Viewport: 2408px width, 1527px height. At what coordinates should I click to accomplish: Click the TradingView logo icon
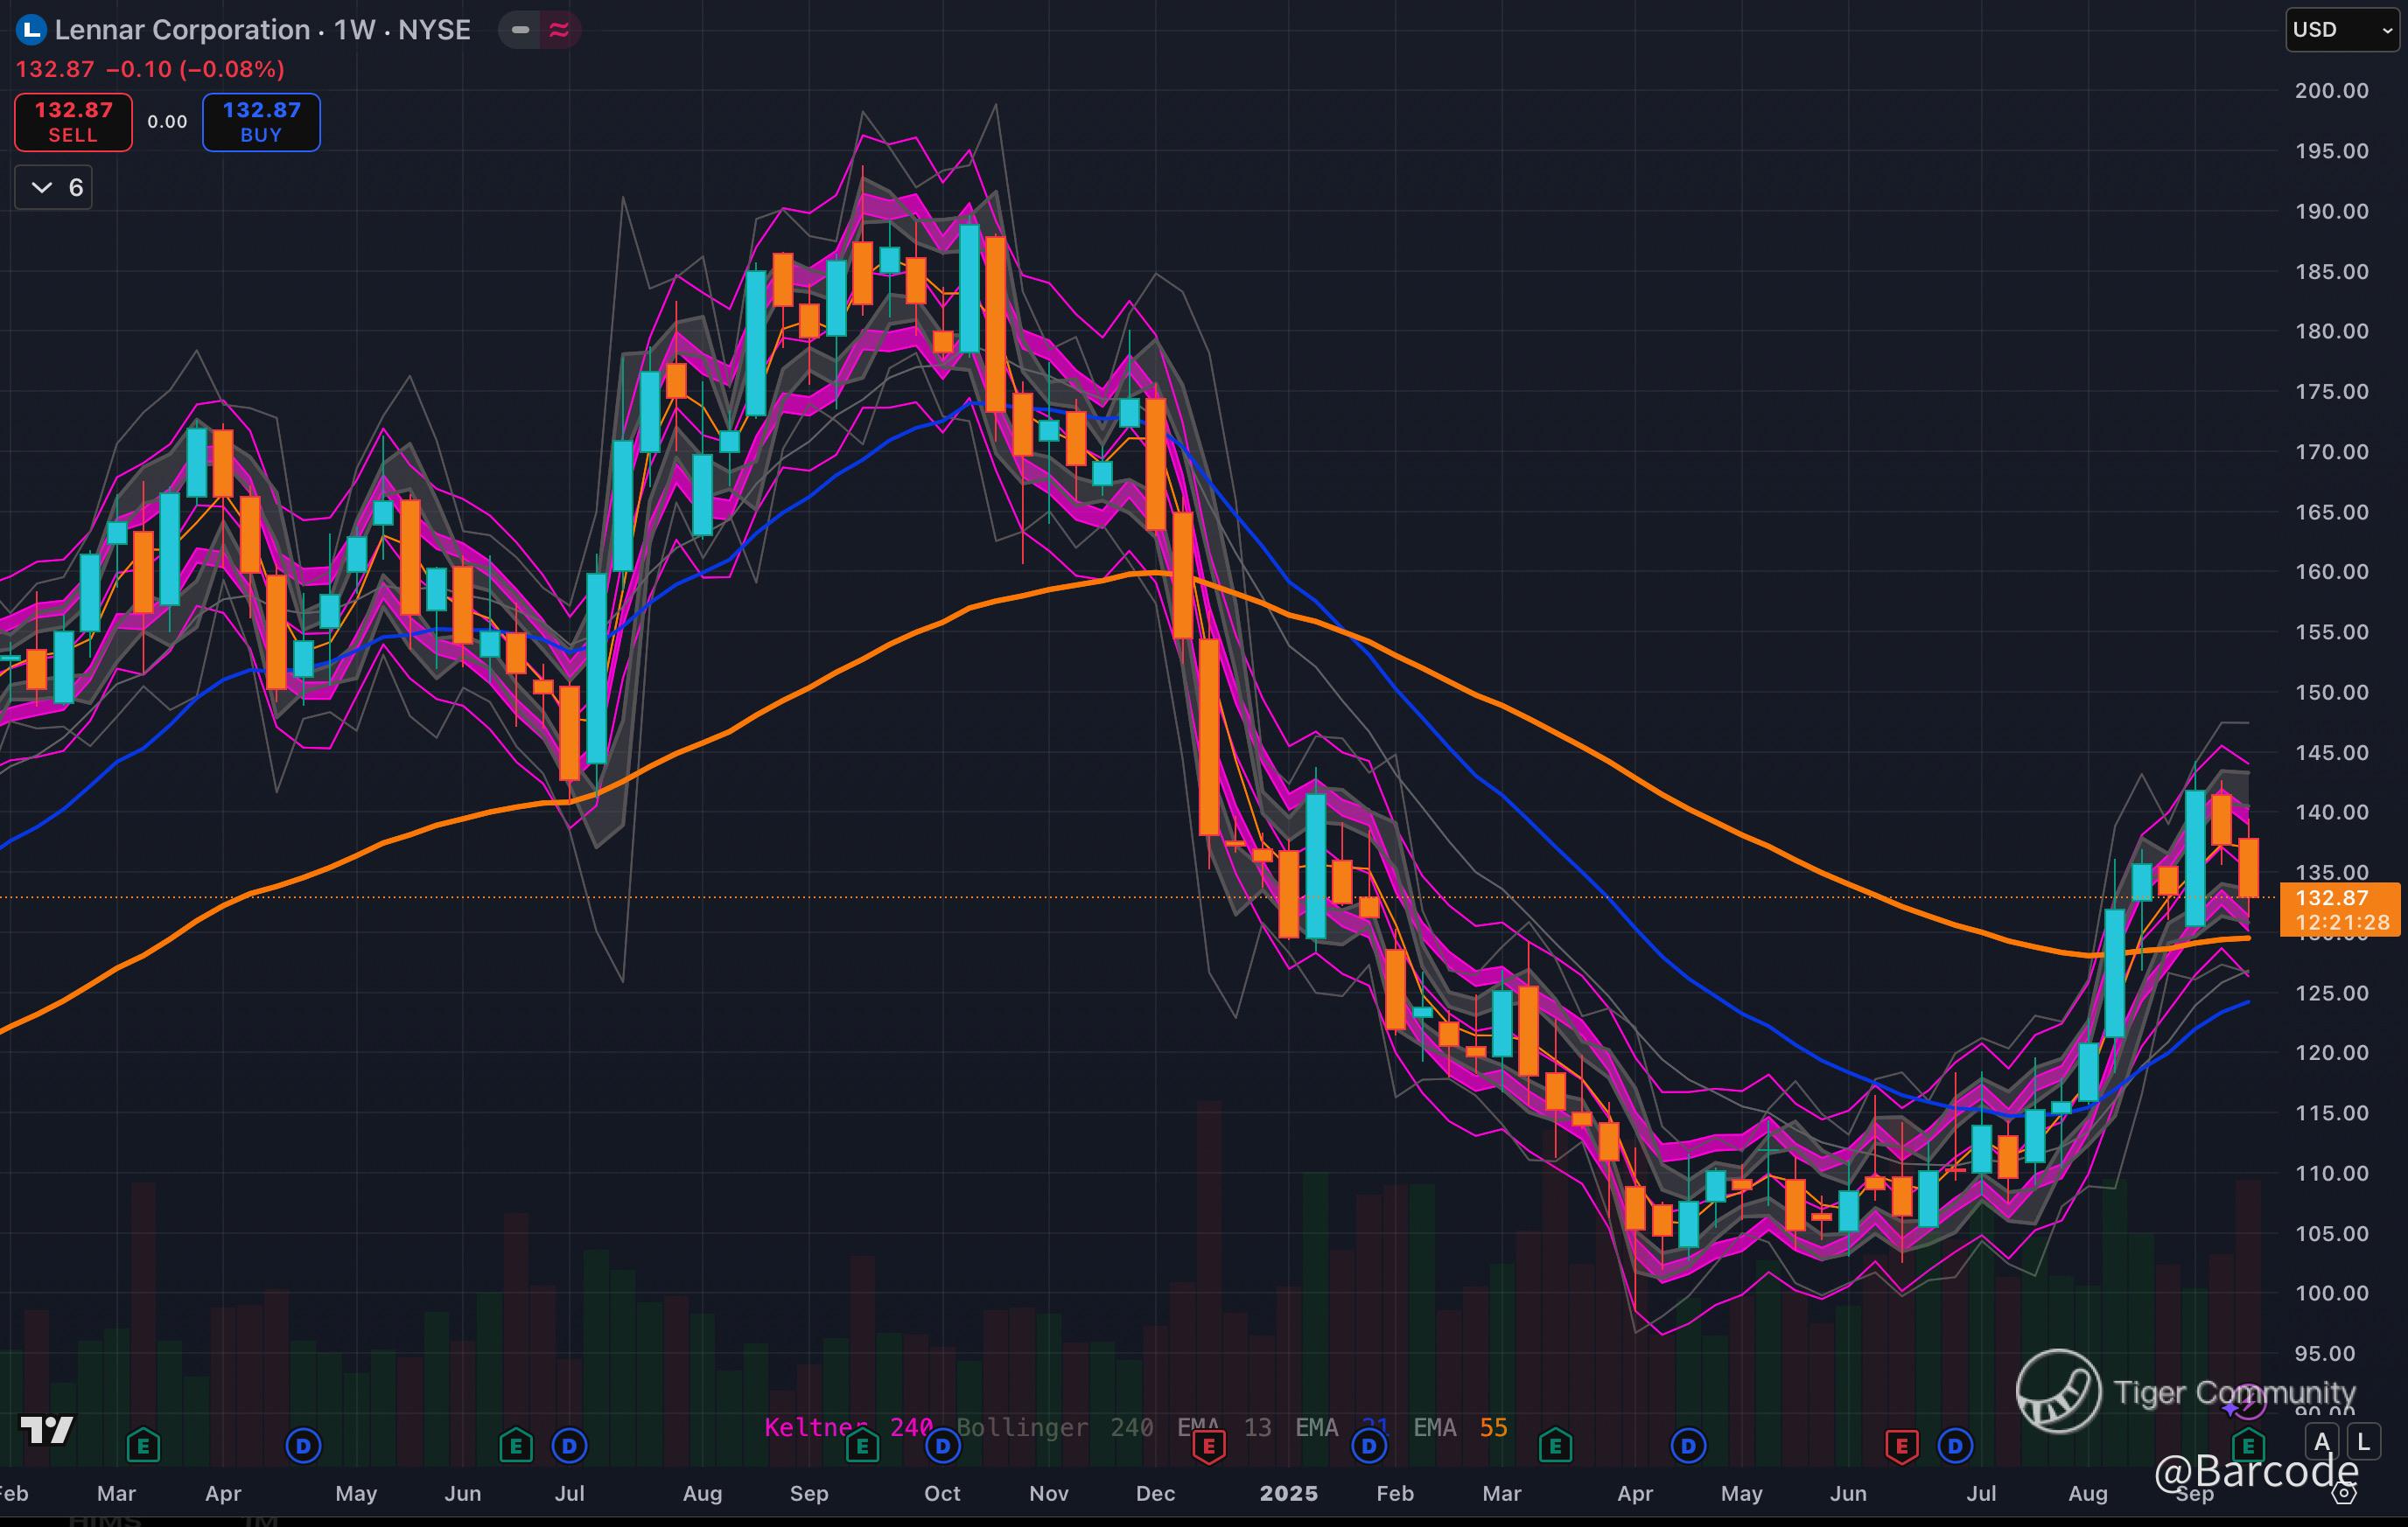click(x=47, y=1430)
